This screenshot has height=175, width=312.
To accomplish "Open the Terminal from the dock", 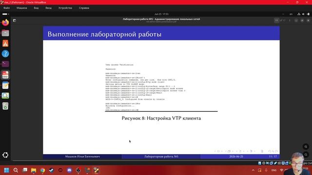I will 5,64.
